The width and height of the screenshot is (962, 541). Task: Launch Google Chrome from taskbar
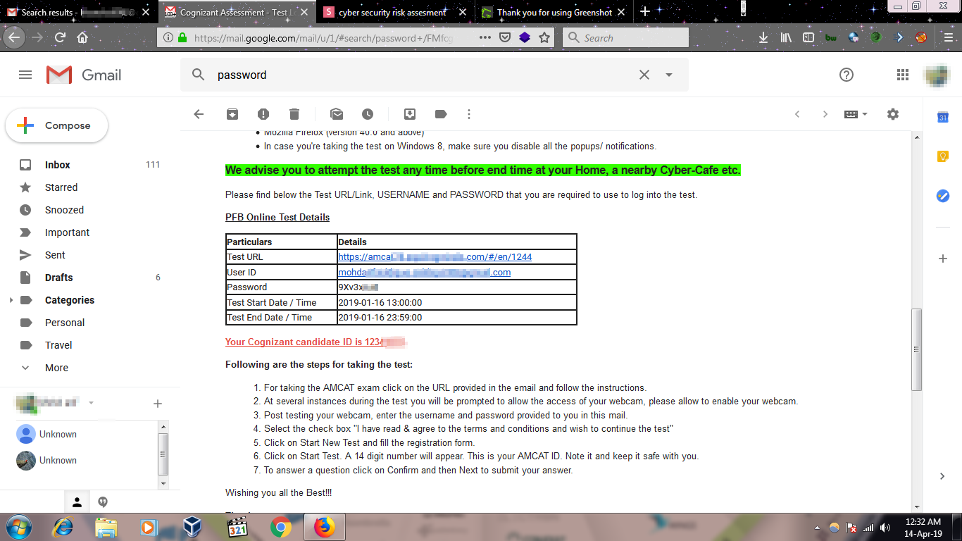(281, 527)
